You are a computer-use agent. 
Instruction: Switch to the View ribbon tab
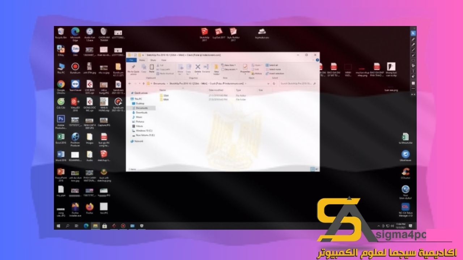tap(163, 60)
